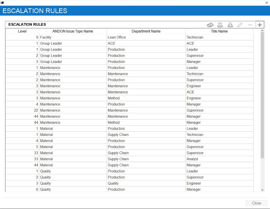This screenshot has height=209, width=270.
Task: Click the vertical scrollbar thumb
Action: (x=262, y=94)
